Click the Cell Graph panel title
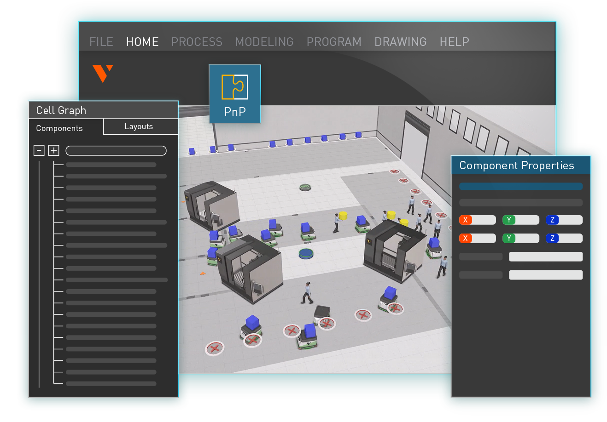Screen dimensions: 607x422 tap(61, 110)
